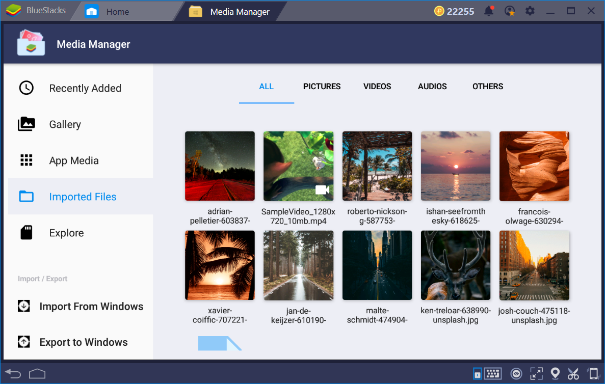Open the location pin tool
Screen dimensions: 605x384
[x=555, y=373]
